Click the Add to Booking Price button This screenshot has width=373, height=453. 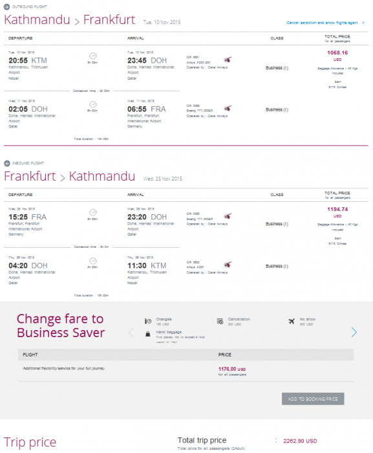point(313,399)
